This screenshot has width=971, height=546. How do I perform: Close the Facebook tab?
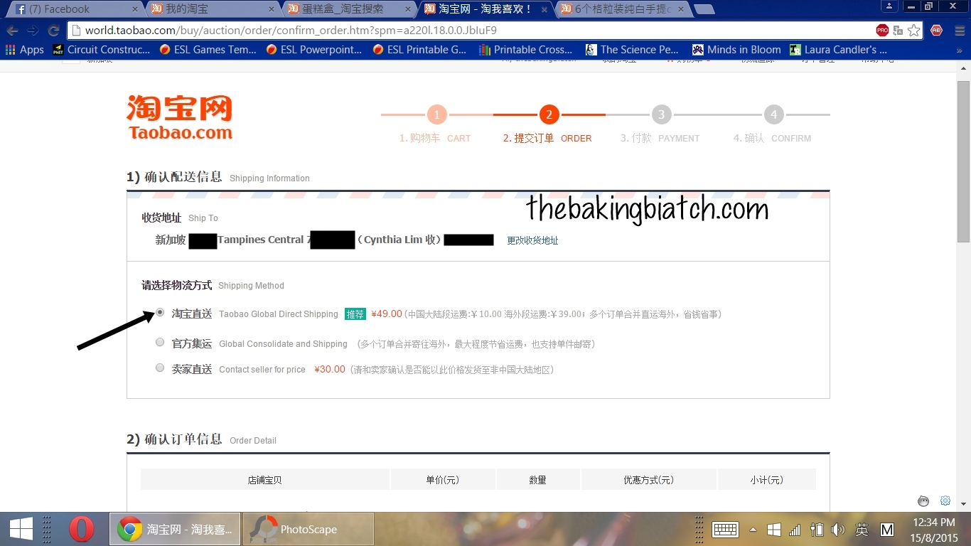point(135,9)
